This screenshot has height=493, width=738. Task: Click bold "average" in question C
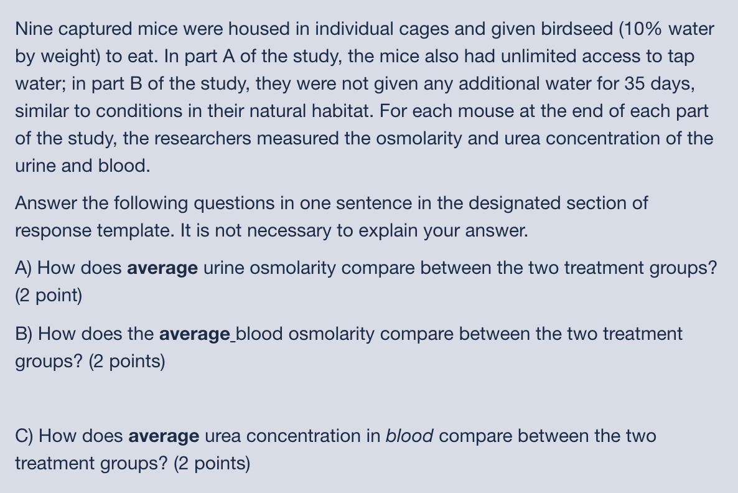(x=164, y=436)
